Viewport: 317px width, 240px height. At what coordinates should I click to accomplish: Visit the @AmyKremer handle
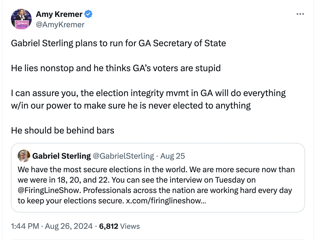point(60,24)
